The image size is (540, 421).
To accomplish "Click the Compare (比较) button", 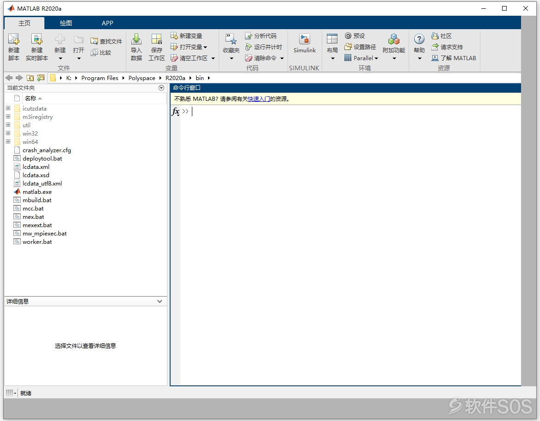I will click(x=101, y=52).
